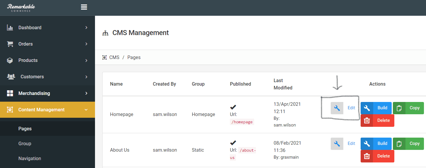Copy the Homepage page

pyautogui.click(x=408, y=108)
